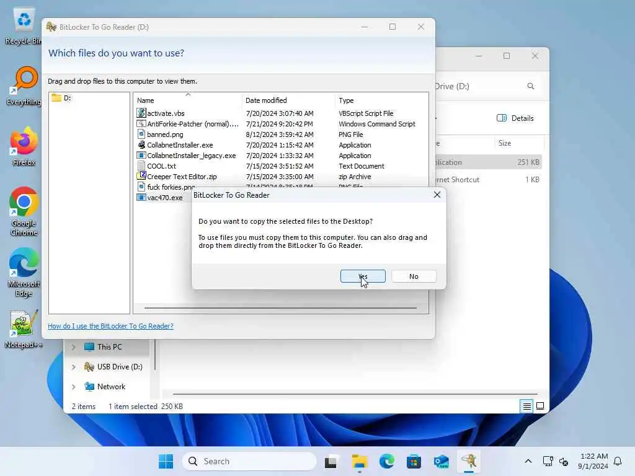Click the taskbar Search box
This screenshot has height=476, width=635.
point(249,461)
